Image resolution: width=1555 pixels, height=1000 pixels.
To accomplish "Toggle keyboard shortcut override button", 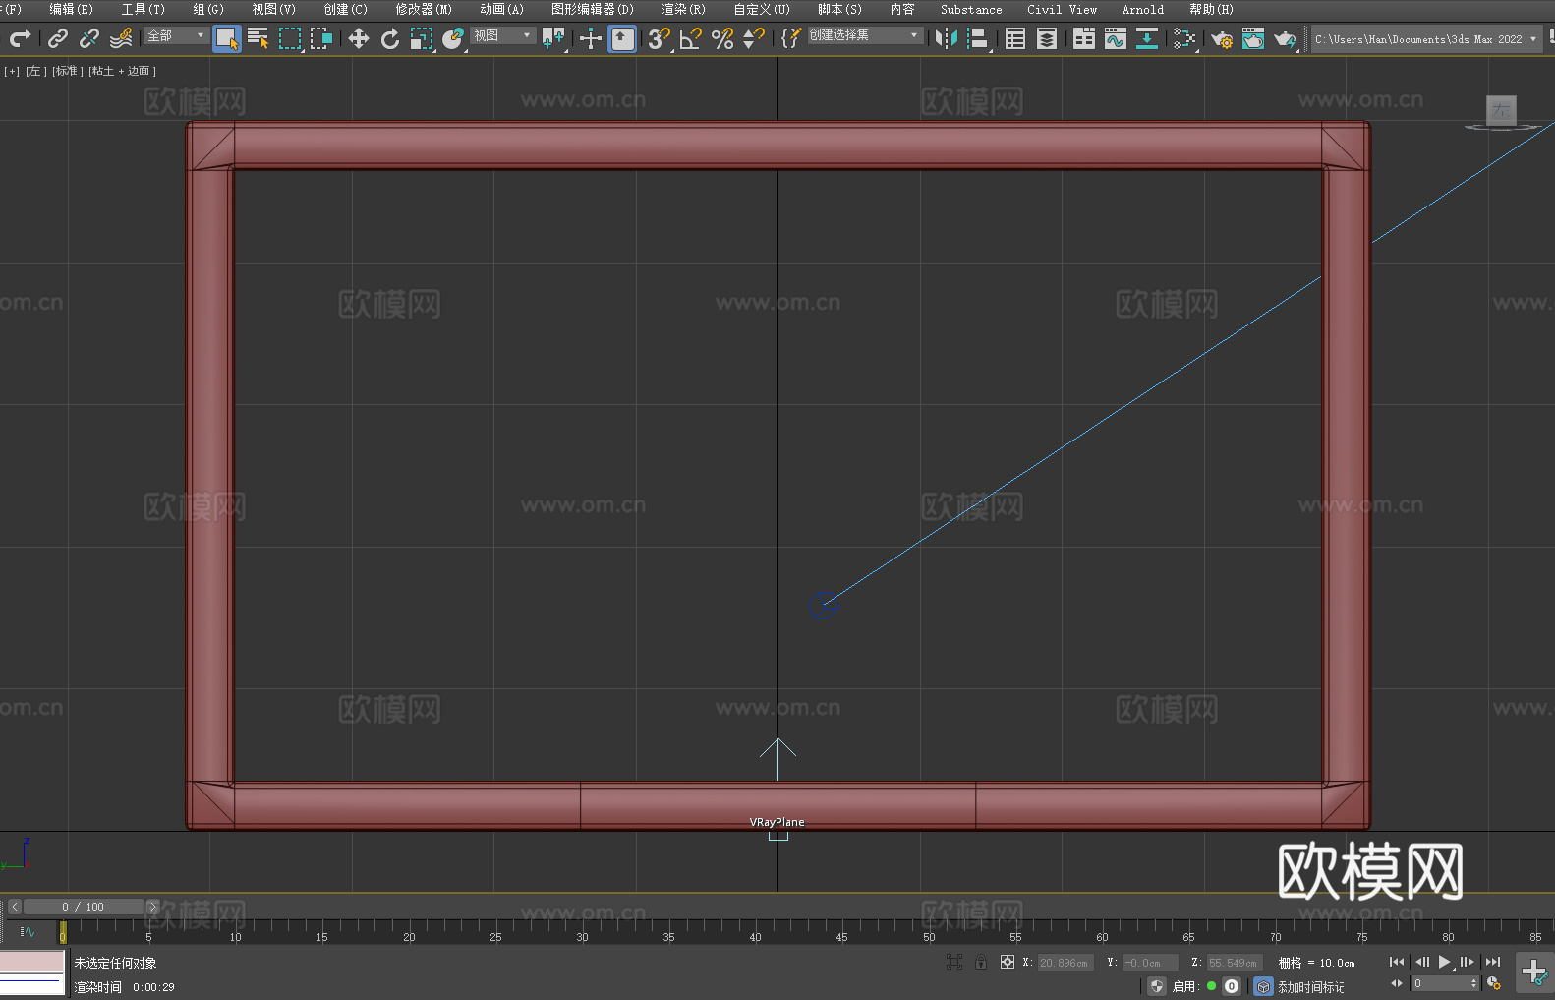I will coord(622,38).
